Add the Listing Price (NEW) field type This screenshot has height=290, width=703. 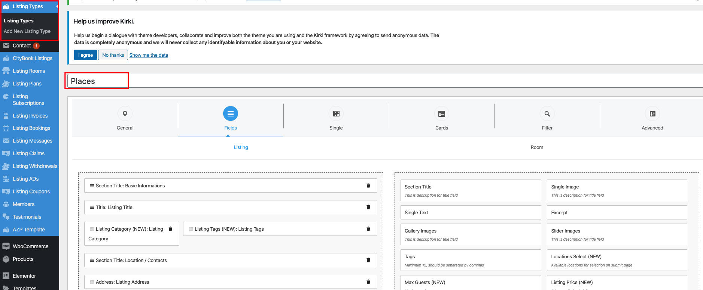[617, 283]
